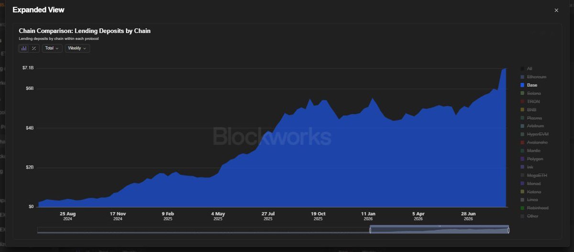
Task: Enable Katana series in legend
Action: pyautogui.click(x=531, y=191)
